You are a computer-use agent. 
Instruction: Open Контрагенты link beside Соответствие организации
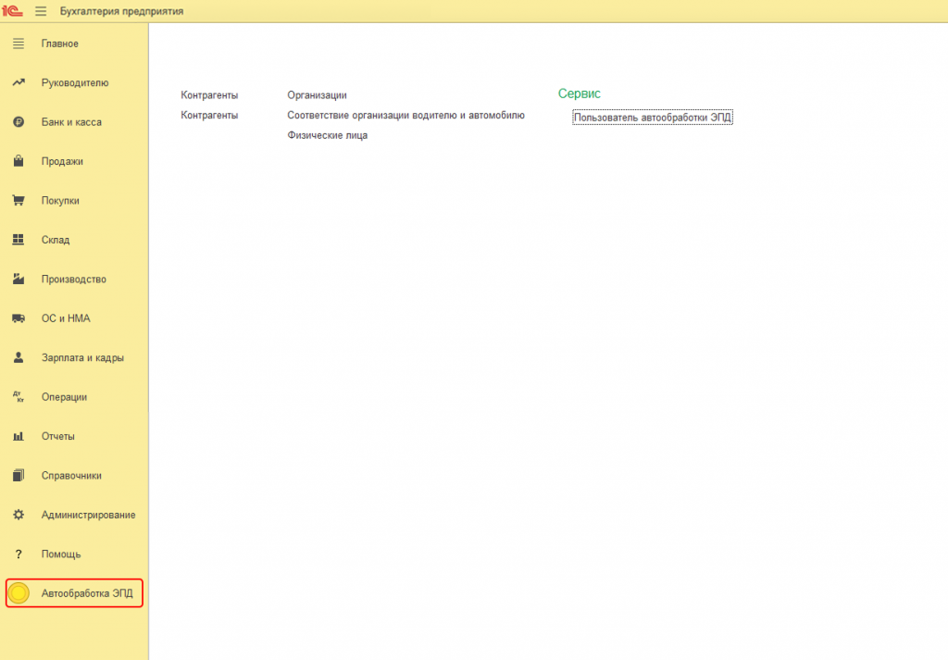[x=209, y=116]
